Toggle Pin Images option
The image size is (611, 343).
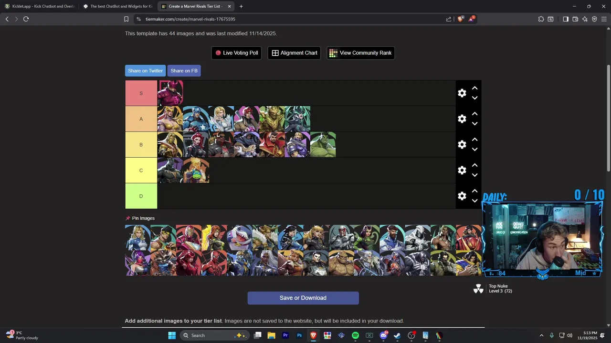point(140,218)
